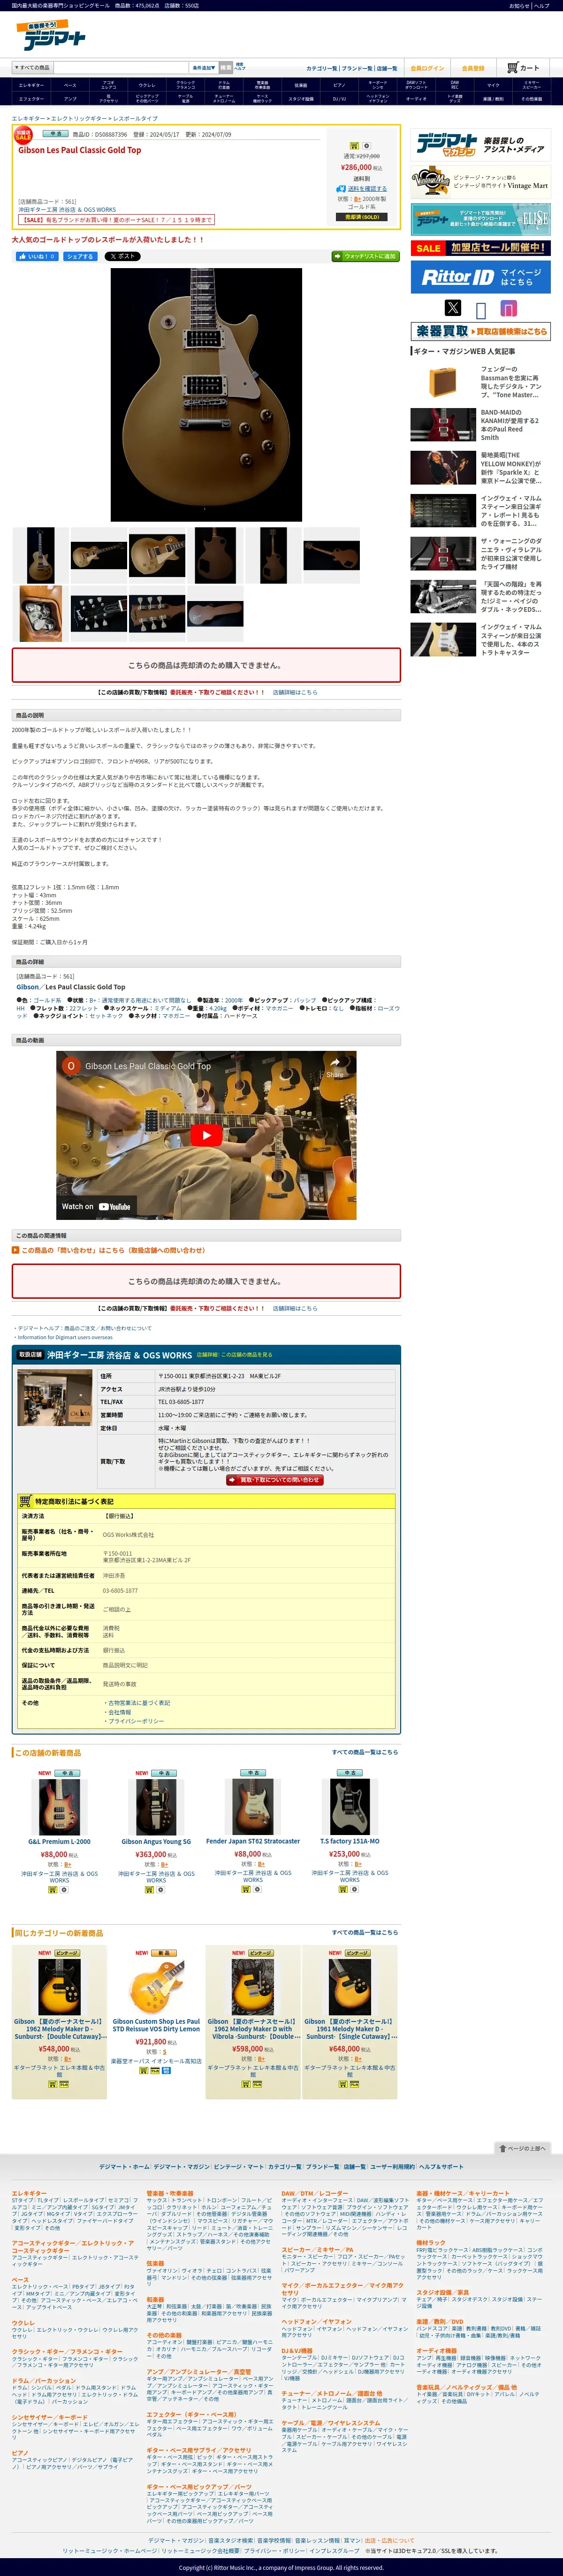Click the SALE 加盟店セール開催中 banner
This screenshot has height=2576, width=563.
(x=480, y=248)
